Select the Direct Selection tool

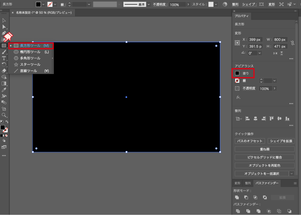coord(4,27)
